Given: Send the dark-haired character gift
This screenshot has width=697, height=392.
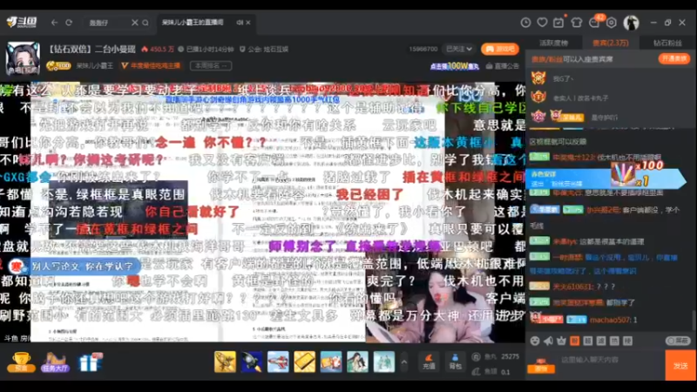Looking at the screenshot, I should tap(357, 362).
